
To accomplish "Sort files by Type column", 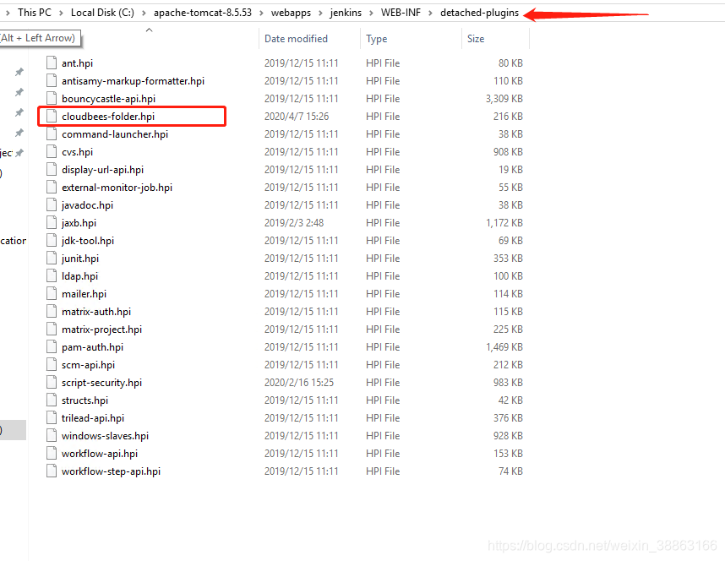I will (376, 39).
